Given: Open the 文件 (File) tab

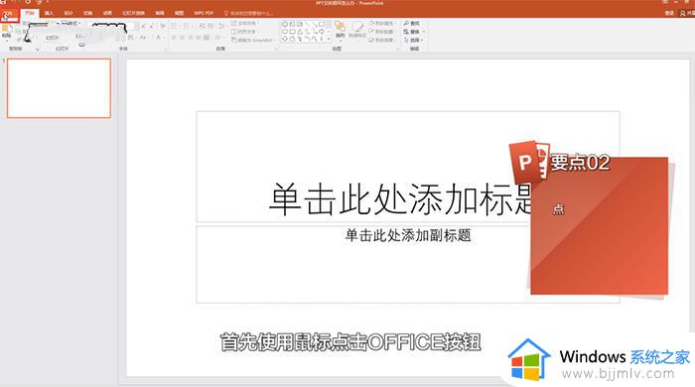Looking at the screenshot, I should (9, 13).
